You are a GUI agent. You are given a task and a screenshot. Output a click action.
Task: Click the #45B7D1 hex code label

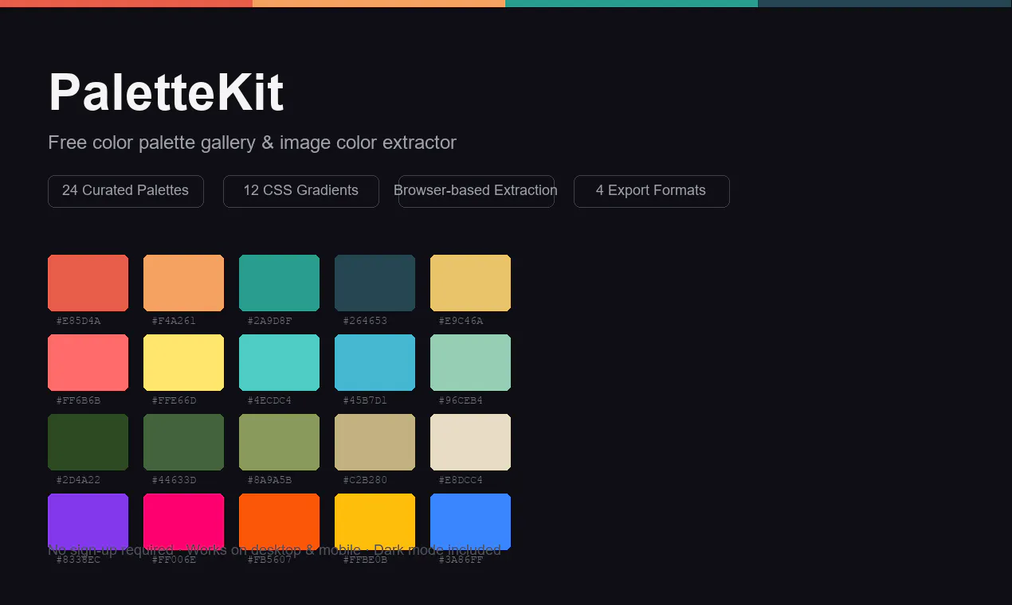tap(365, 400)
